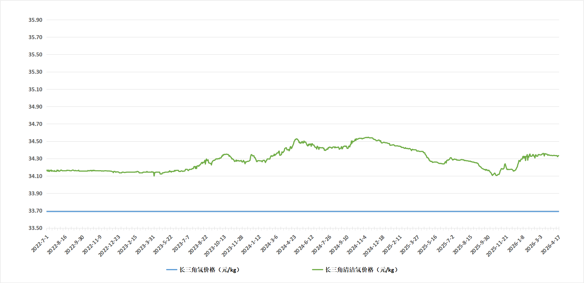Click the 34.10 y-axis label
Screen dimensions: 584x283
(35, 176)
